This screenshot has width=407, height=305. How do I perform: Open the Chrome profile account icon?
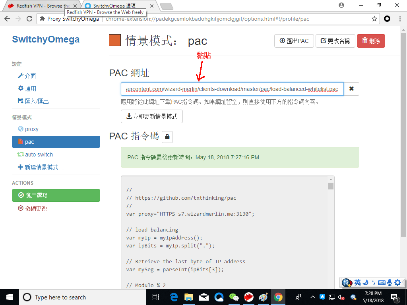coord(341,5)
